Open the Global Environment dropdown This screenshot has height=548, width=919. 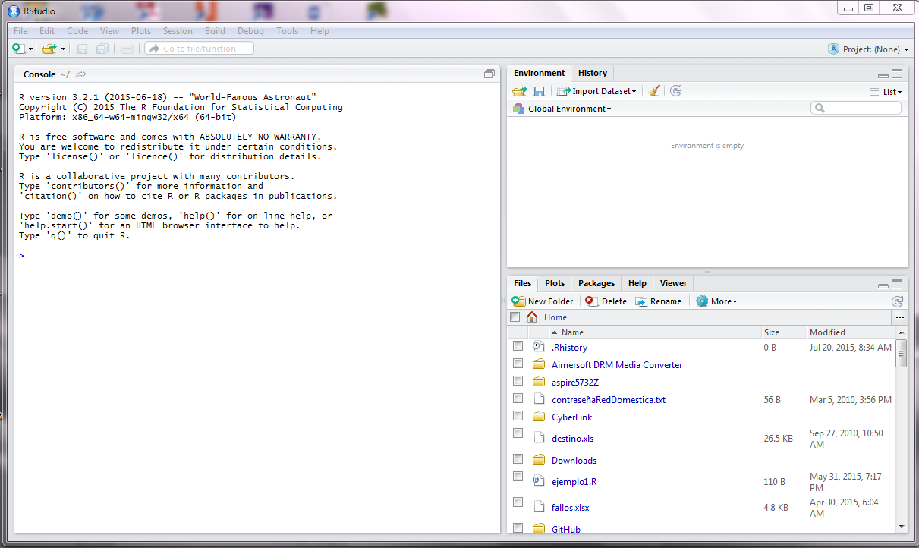click(x=562, y=109)
